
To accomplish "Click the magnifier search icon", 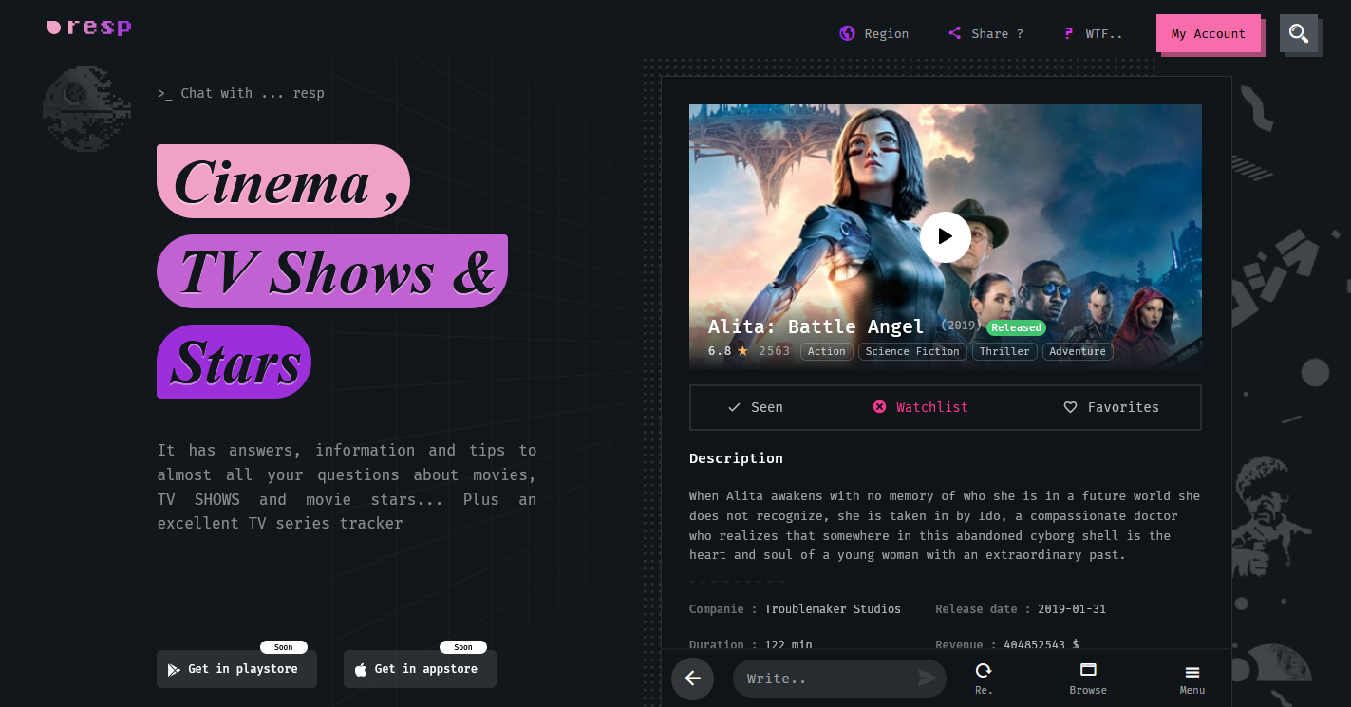I will point(1298,33).
